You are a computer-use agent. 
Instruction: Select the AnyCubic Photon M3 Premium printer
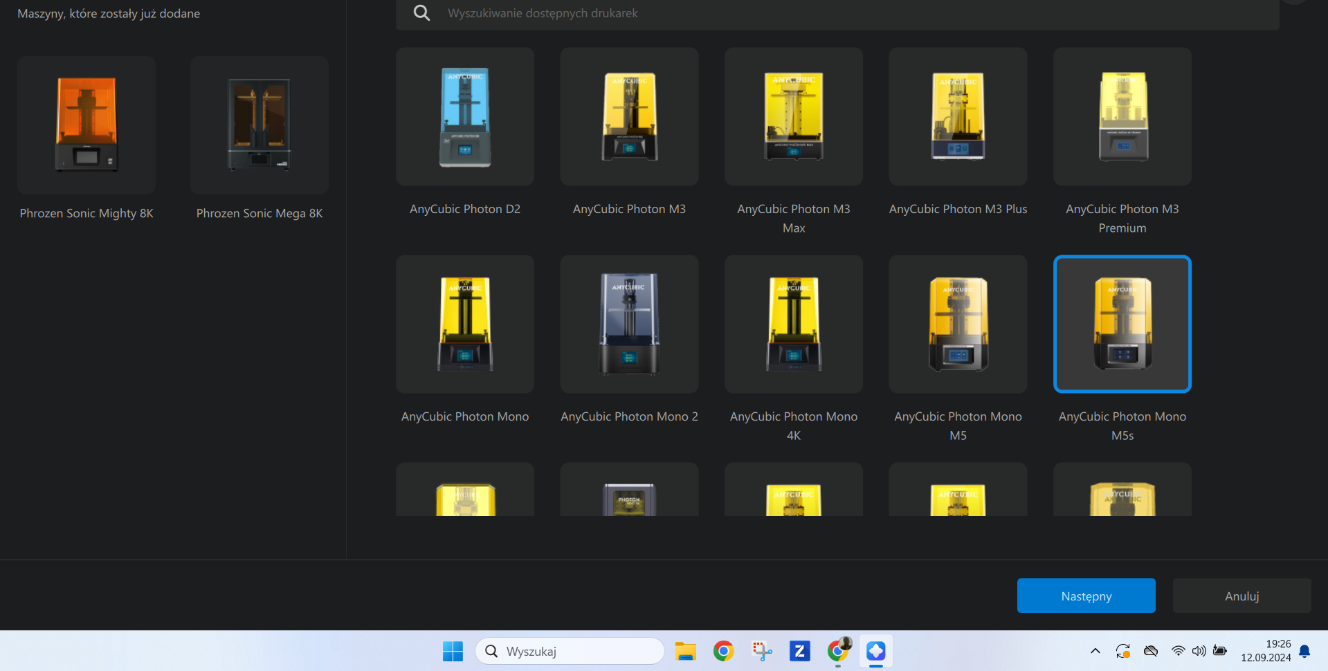(1122, 116)
